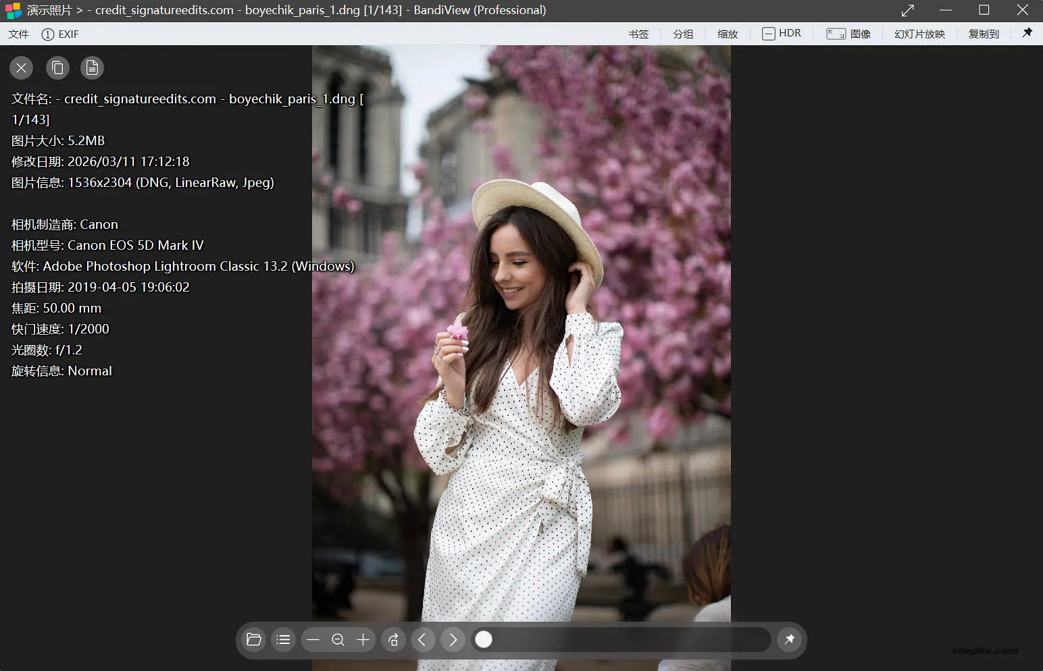The width and height of the screenshot is (1043, 671).
Task: Open folder icon in bottom toolbar
Action: (254, 639)
